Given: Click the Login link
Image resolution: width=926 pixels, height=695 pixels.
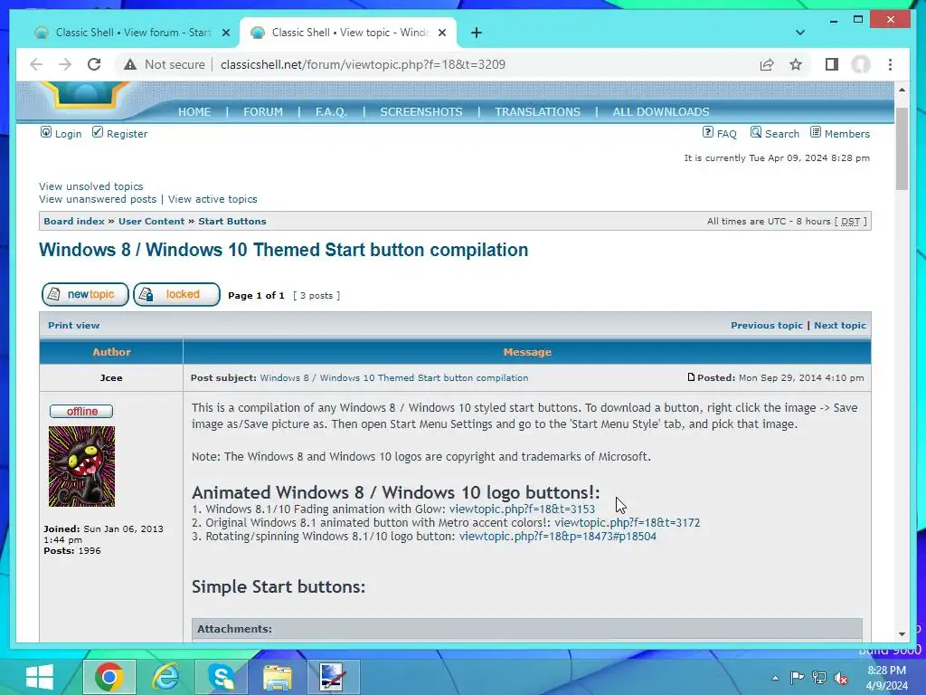Looking at the screenshot, I should click(x=61, y=134).
